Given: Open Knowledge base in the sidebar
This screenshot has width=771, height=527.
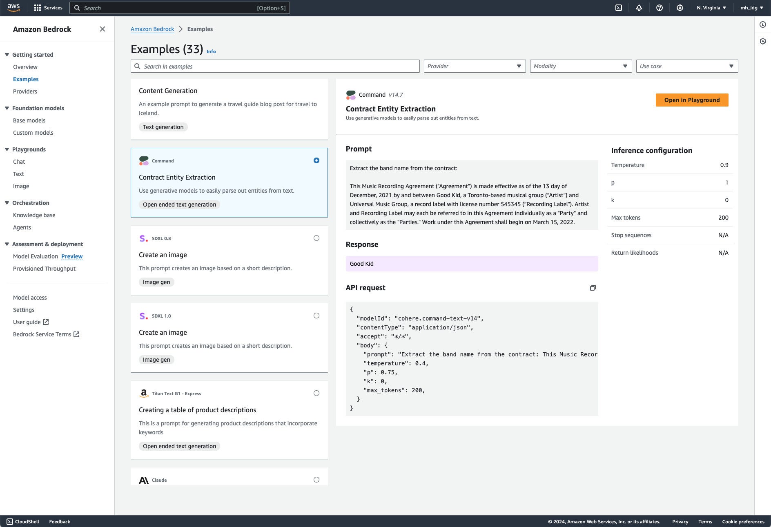Looking at the screenshot, I should click(x=34, y=215).
